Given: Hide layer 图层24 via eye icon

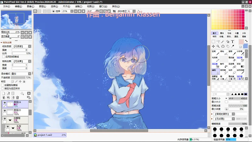Looking at the screenshot, I should coord(5,103).
